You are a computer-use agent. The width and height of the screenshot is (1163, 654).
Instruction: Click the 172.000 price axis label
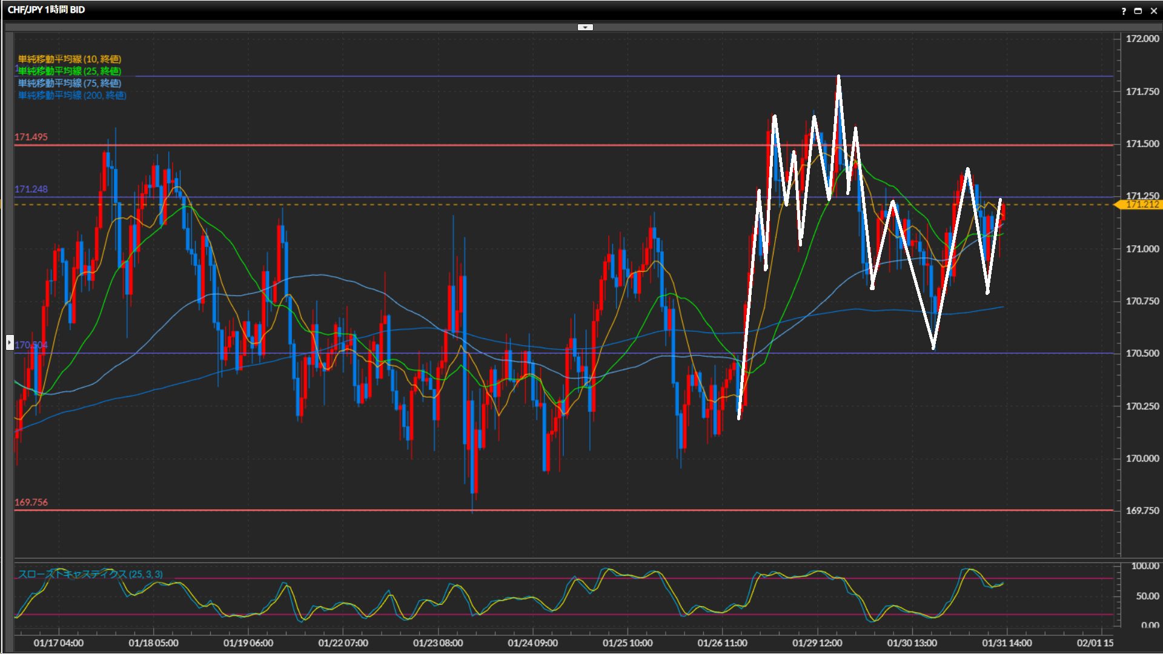point(1142,39)
